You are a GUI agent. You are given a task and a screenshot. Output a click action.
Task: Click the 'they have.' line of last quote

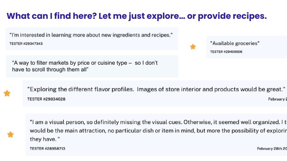pyautogui.click(x=45, y=139)
